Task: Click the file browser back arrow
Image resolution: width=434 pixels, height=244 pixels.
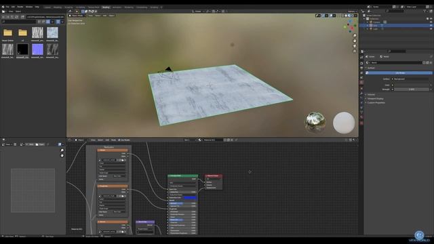Action: [3, 17]
